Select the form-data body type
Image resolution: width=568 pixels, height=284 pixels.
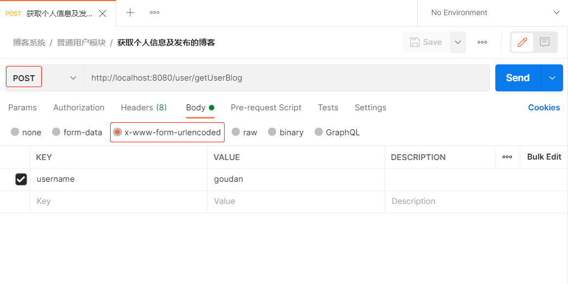point(56,132)
